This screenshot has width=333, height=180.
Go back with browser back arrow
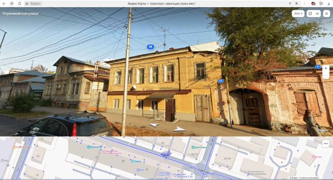pos(4,3)
